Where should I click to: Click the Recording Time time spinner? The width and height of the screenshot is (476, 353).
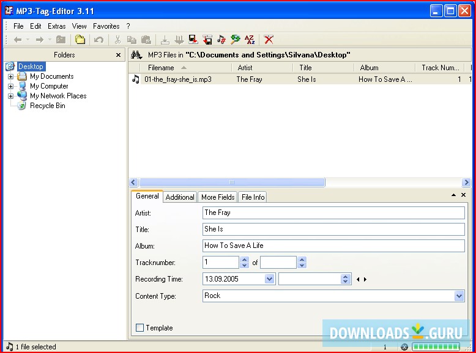345,279
